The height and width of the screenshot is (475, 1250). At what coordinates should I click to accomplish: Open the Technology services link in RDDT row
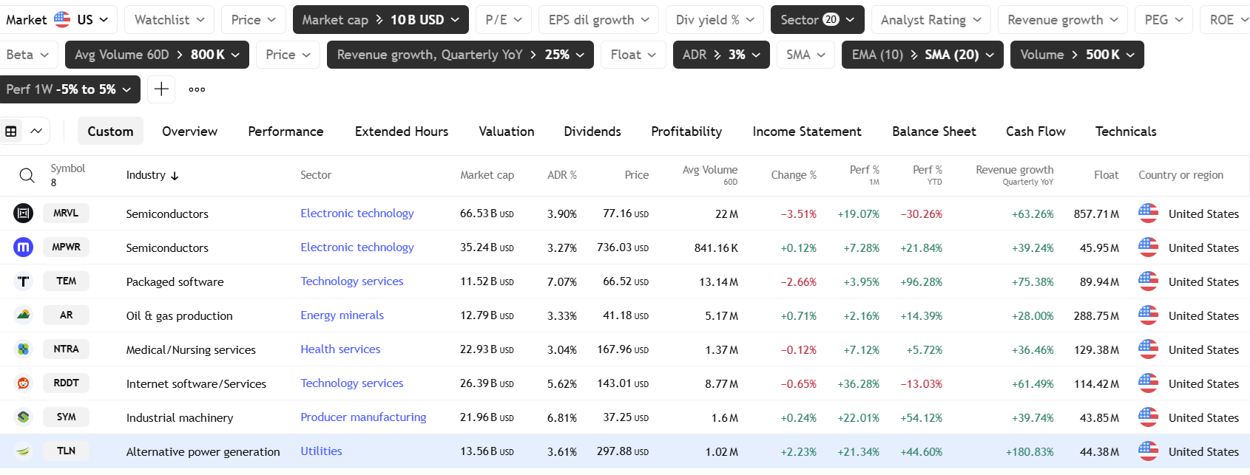(352, 383)
